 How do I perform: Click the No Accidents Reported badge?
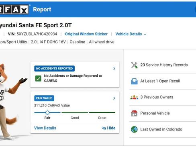[x=54, y=69]
